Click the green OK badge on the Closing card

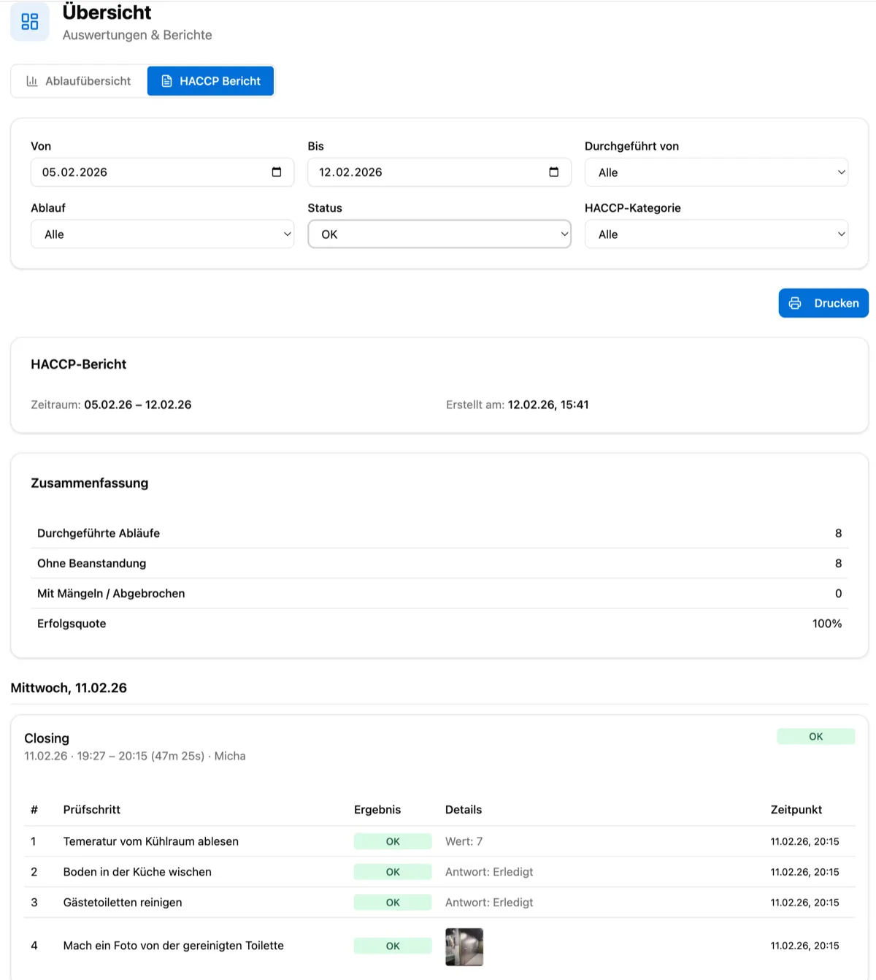click(x=815, y=736)
